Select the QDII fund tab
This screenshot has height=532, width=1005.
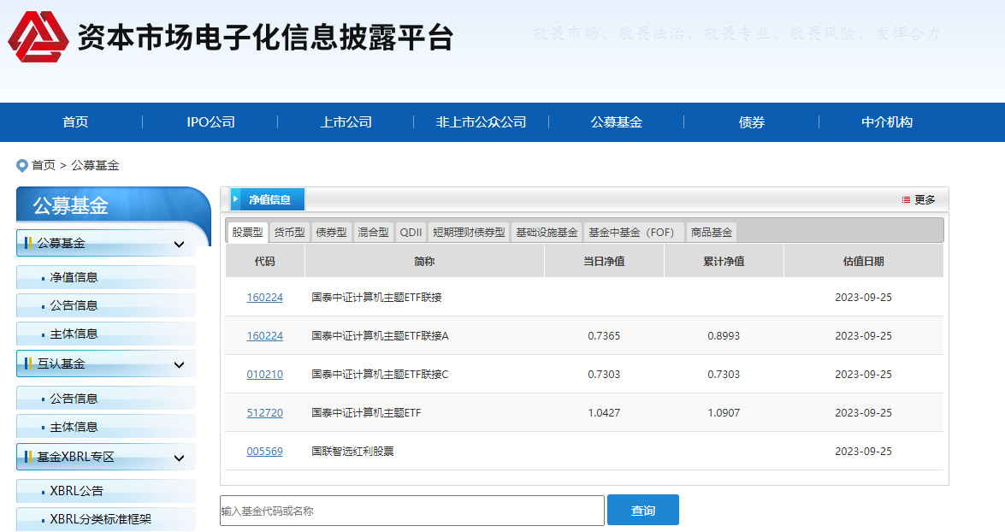[411, 232]
